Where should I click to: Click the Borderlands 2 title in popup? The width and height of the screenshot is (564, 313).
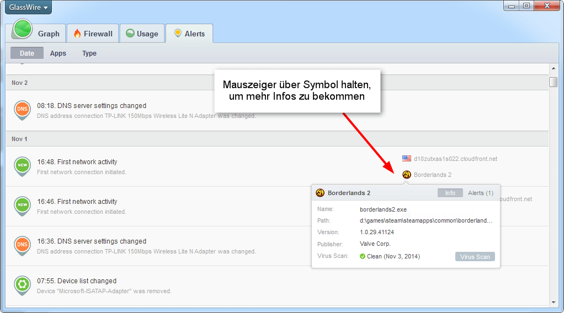pos(349,193)
